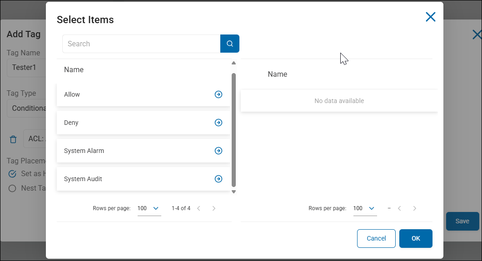
Task: Click the Search input field
Action: click(141, 44)
